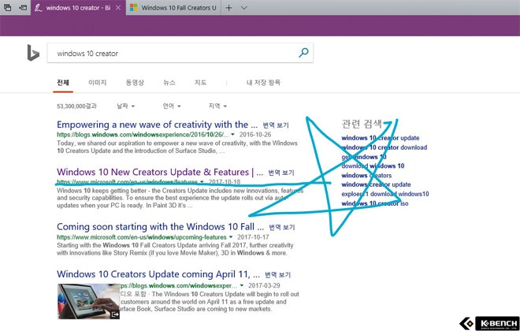Open related search 'get windows 10'

pos(364,157)
